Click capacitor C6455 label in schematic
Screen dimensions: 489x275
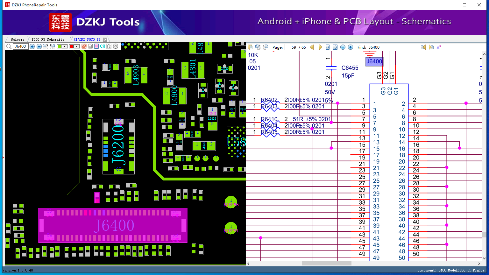coord(350,68)
